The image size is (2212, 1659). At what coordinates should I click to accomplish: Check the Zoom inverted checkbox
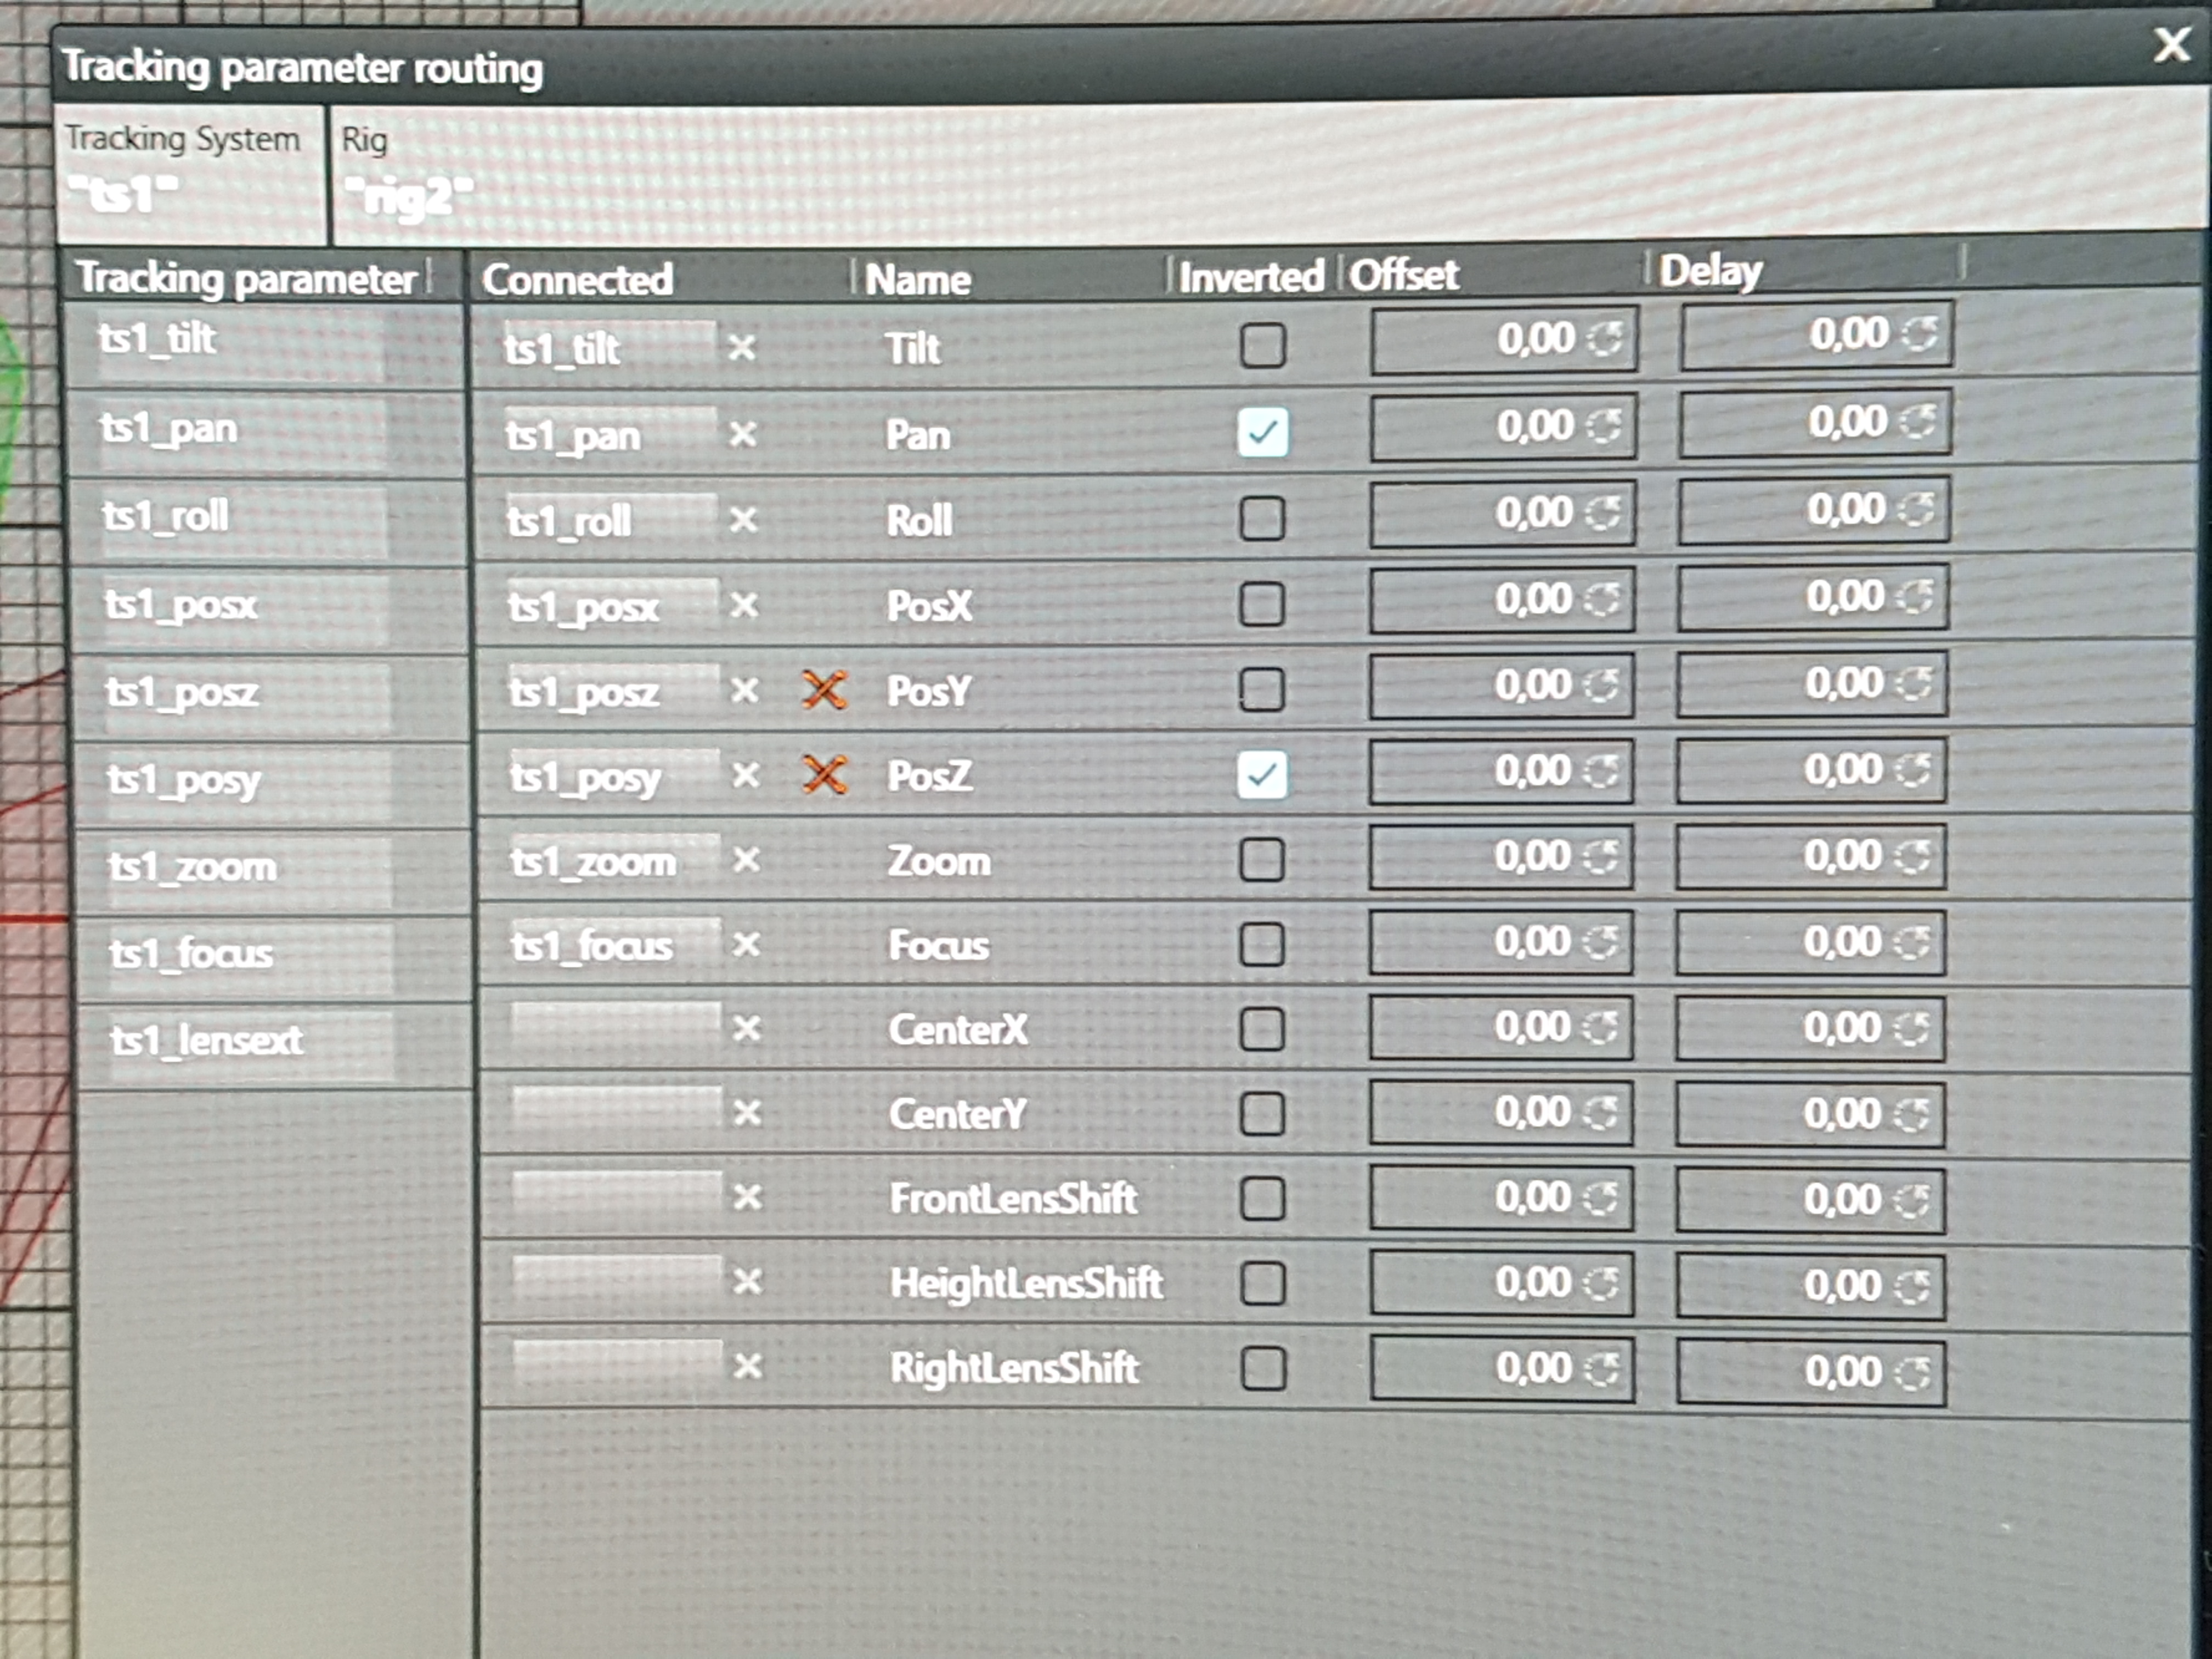1261,859
